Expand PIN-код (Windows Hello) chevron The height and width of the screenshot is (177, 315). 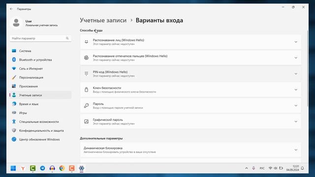296,74
